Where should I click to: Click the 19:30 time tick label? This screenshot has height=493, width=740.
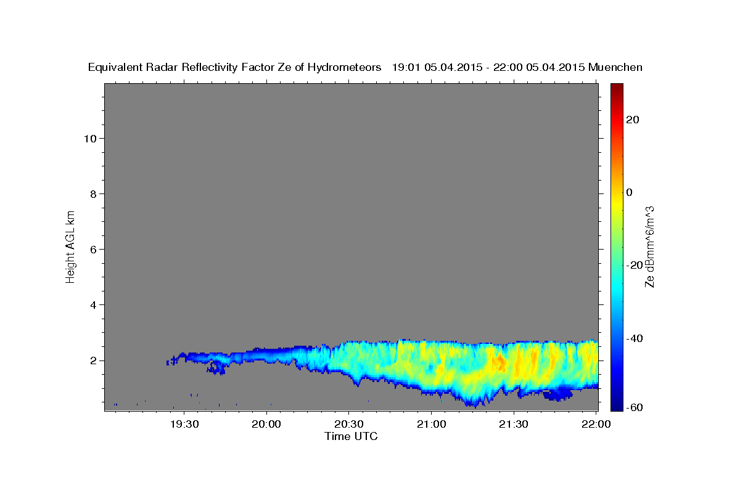pos(184,424)
